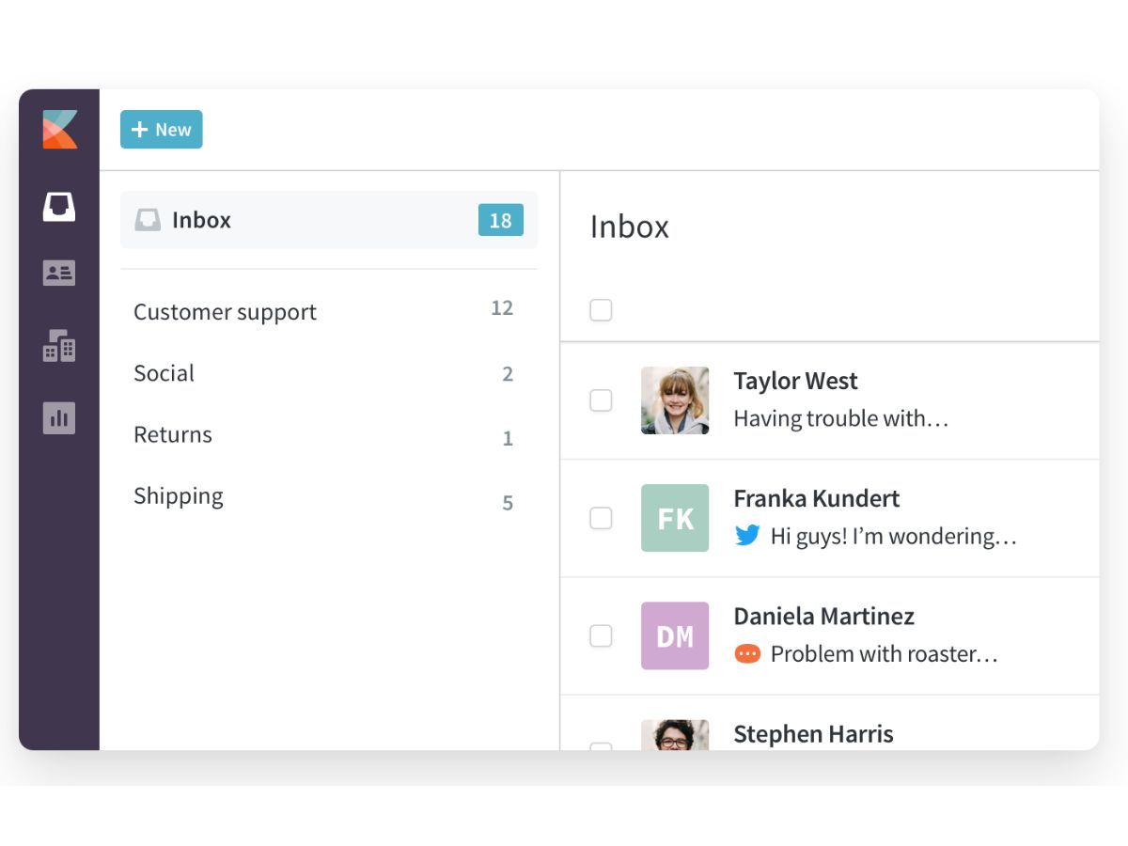Click the 'Having trouble with…' preview text
Screen dimensions: 1128x846
(x=841, y=418)
